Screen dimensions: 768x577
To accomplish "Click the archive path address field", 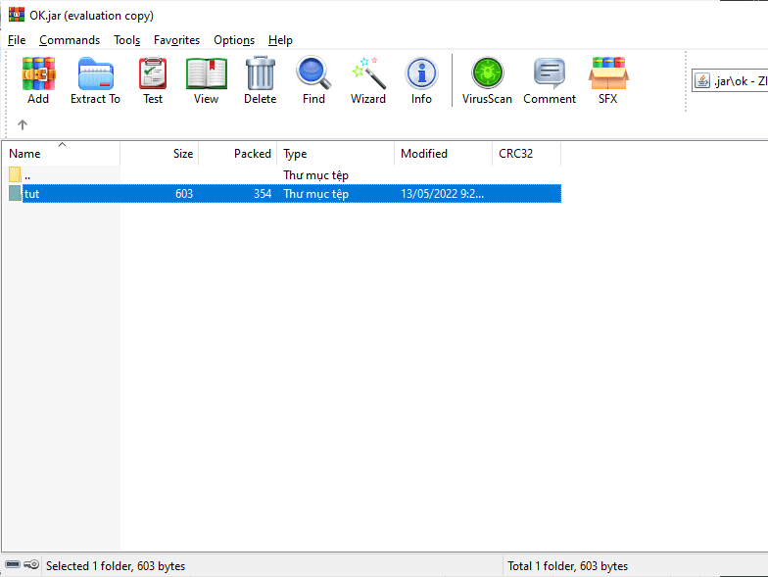I will click(730, 80).
